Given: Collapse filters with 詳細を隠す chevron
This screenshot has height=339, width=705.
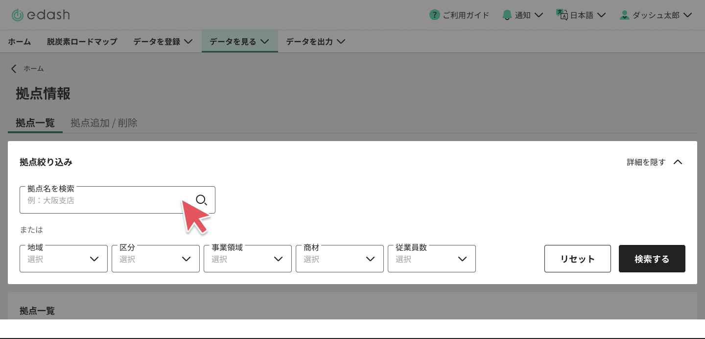Looking at the screenshot, I should pos(678,162).
